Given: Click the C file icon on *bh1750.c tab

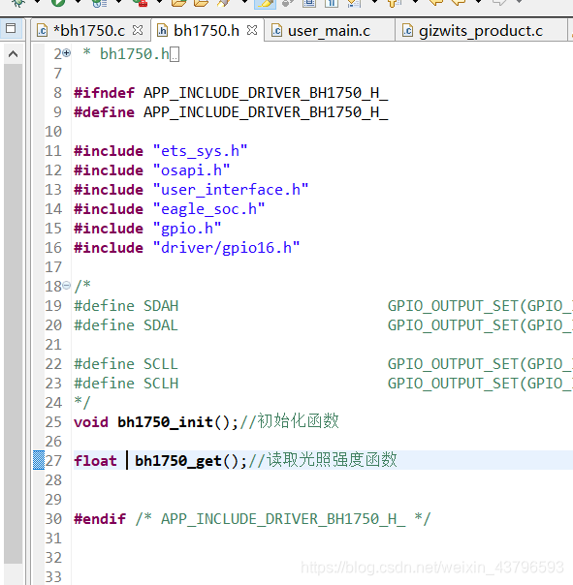Looking at the screenshot, I should coord(42,31).
